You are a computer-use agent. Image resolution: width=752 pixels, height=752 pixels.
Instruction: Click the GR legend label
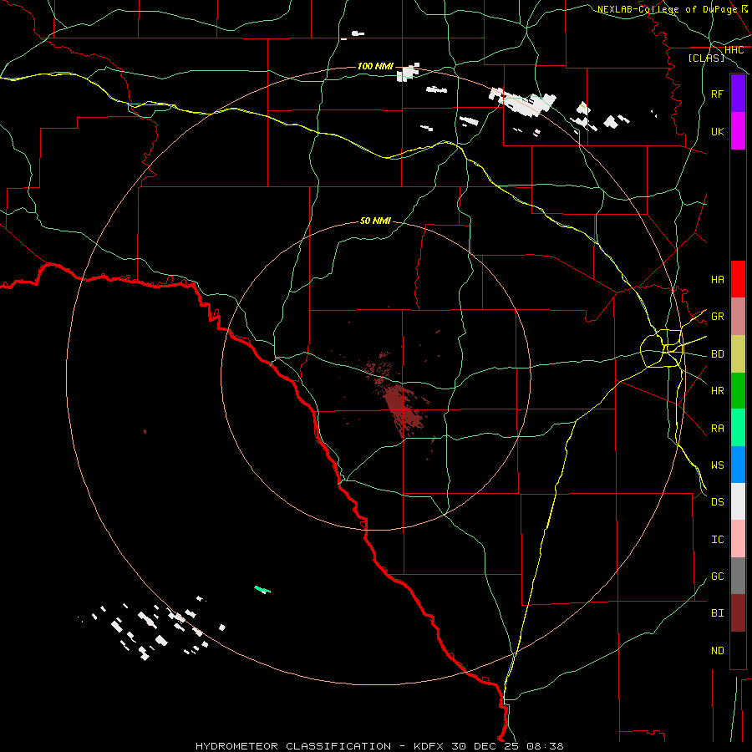(x=717, y=317)
